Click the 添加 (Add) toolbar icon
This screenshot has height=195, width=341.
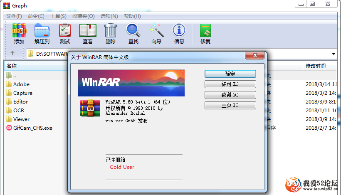click(x=19, y=31)
